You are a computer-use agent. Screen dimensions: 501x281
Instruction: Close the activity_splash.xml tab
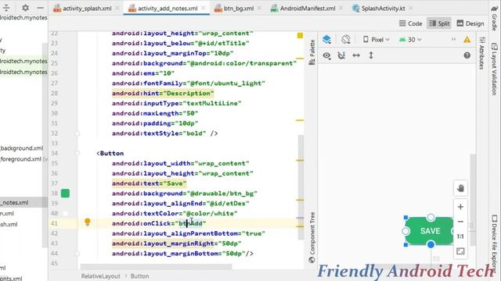pos(117,9)
